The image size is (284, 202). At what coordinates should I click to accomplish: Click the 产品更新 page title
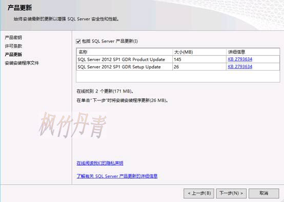[20, 8]
